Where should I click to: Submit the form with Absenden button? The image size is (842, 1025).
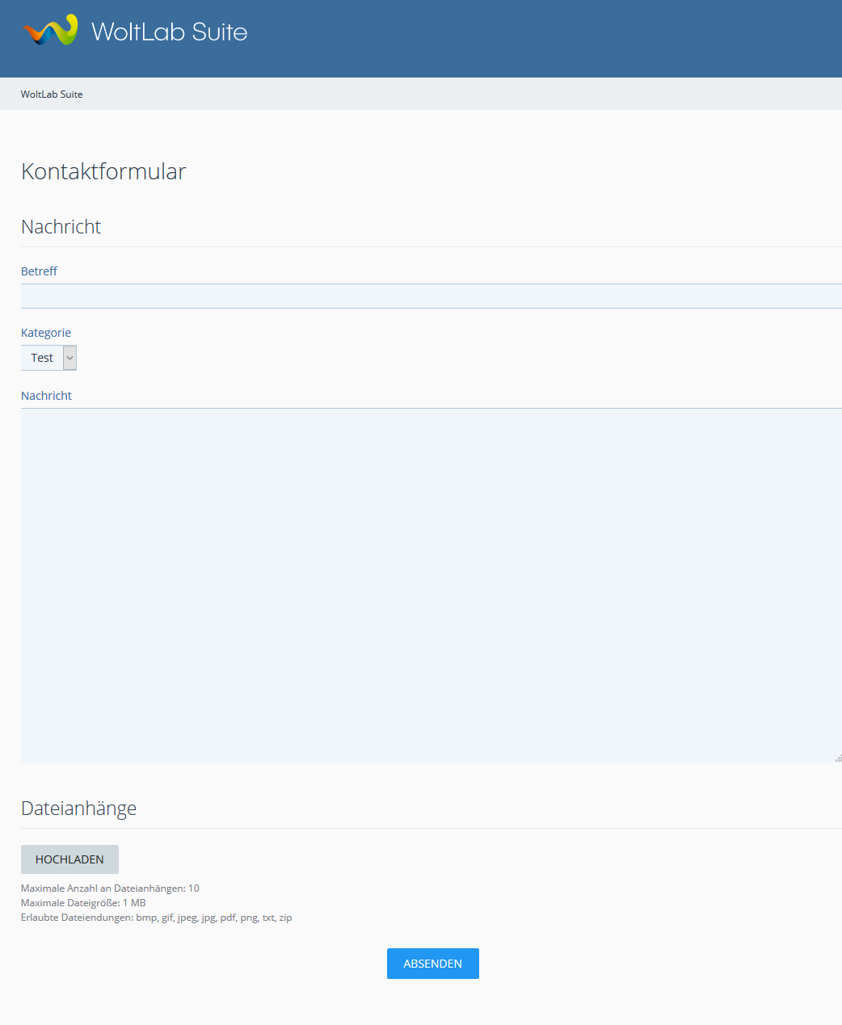(x=432, y=964)
